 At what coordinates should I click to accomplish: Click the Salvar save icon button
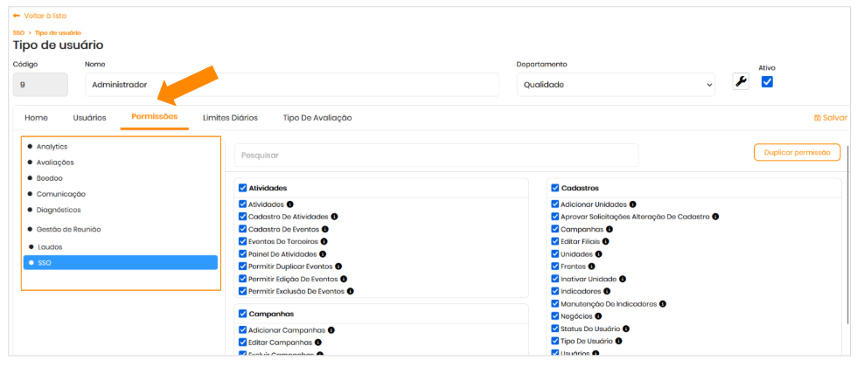pos(830,118)
